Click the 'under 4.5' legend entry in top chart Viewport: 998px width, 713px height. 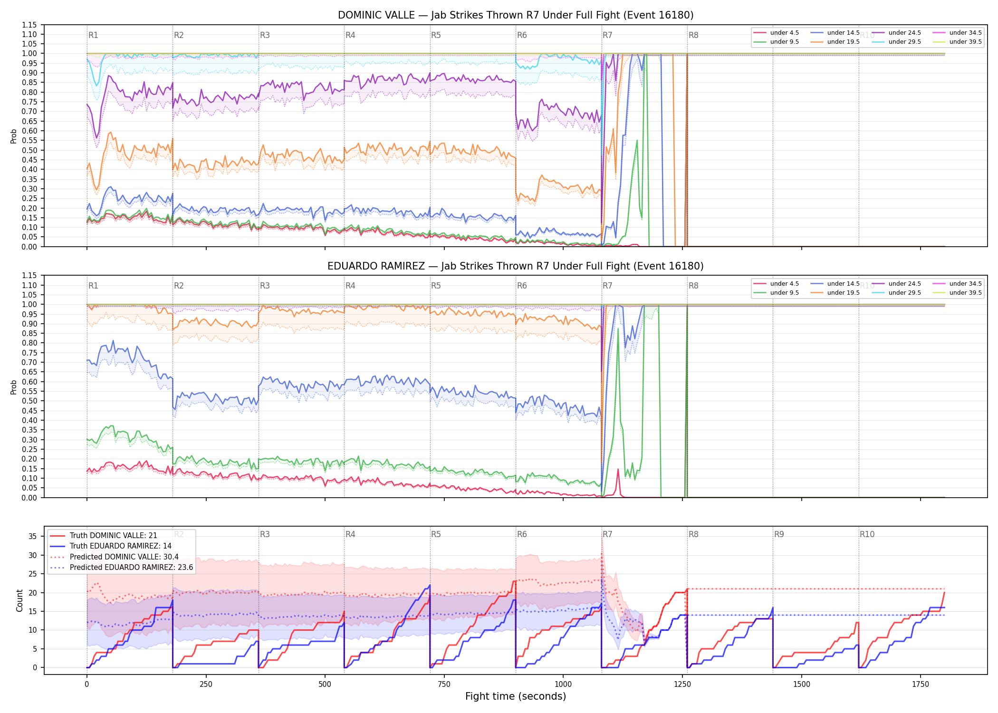[777, 33]
